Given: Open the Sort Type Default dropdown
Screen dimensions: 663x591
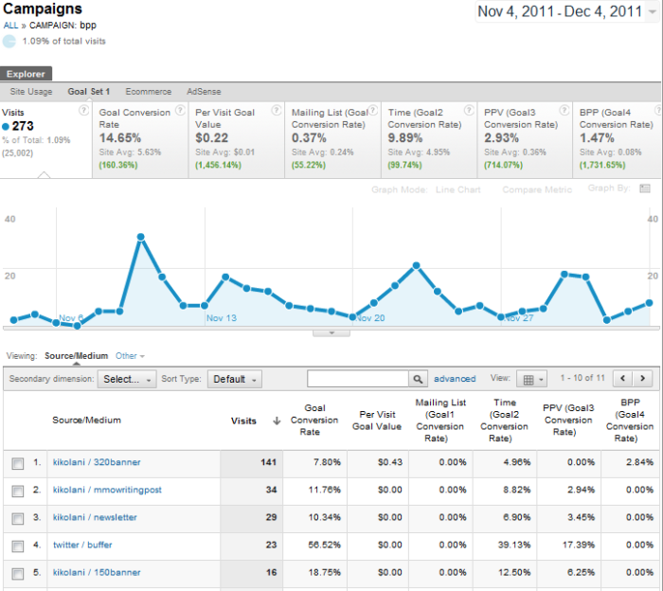Looking at the screenshot, I should (234, 379).
